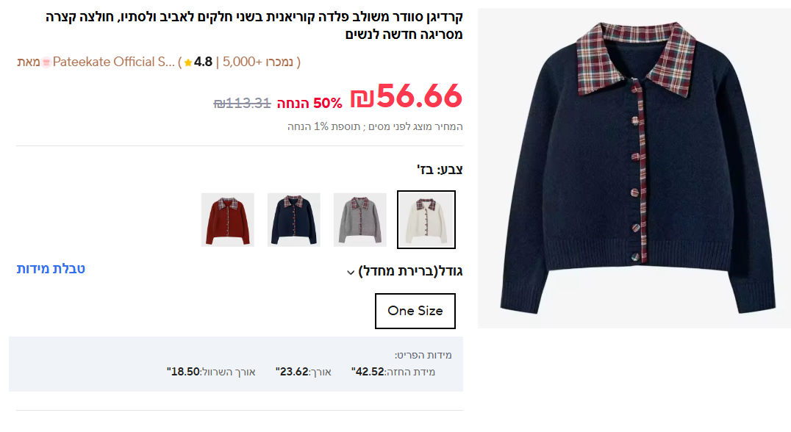This screenshot has height=432, width=791.
Task: Select the One Size button
Action: click(x=415, y=311)
